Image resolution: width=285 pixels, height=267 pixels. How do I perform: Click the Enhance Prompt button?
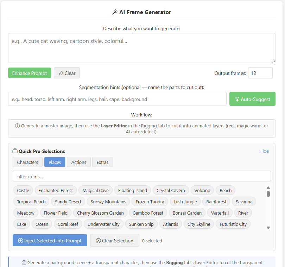[30, 73]
